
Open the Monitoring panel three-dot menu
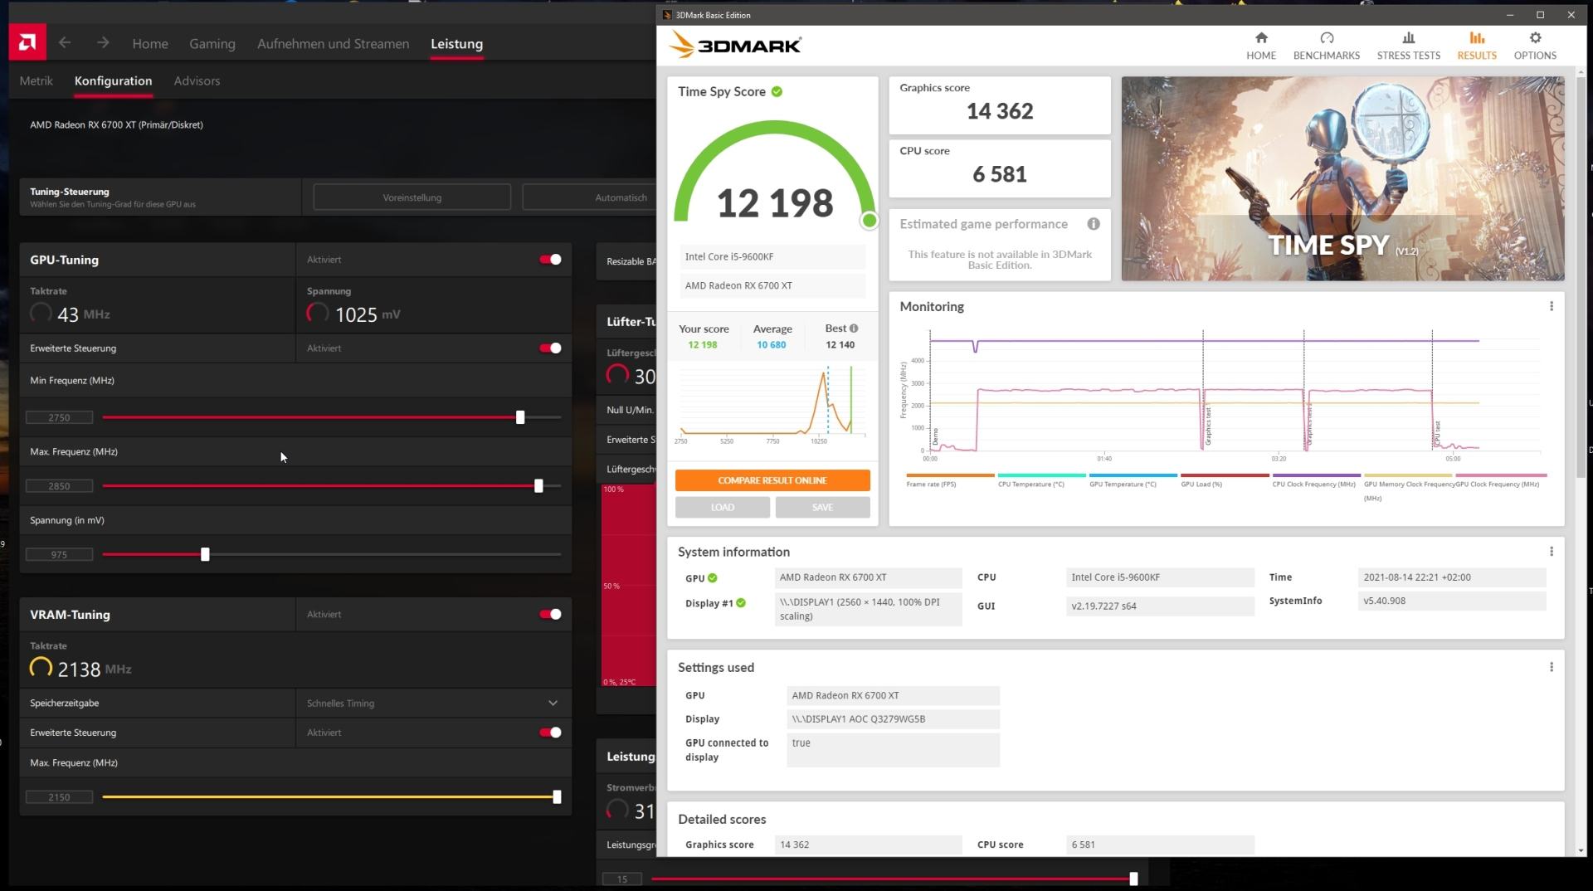[x=1552, y=306]
